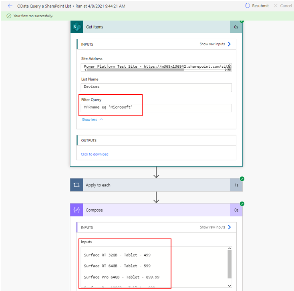294x291 pixels.
Task: Click scroll down arrow in Compose inputs
Action: pos(230,286)
